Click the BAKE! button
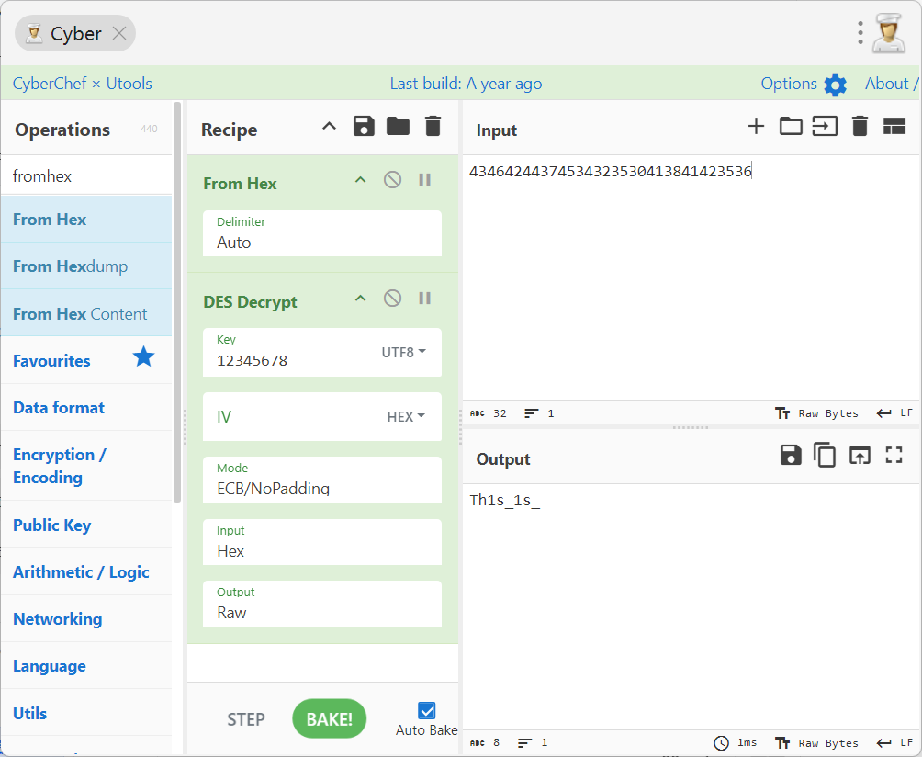Viewport: 922px width, 757px height. tap(330, 718)
